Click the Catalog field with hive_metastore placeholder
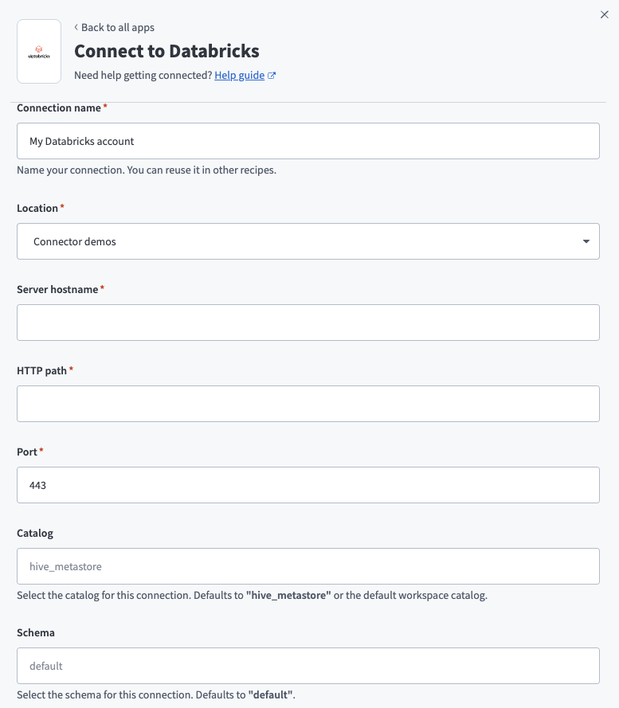Image resolution: width=619 pixels, height=708 pixels. click(308, 566)
